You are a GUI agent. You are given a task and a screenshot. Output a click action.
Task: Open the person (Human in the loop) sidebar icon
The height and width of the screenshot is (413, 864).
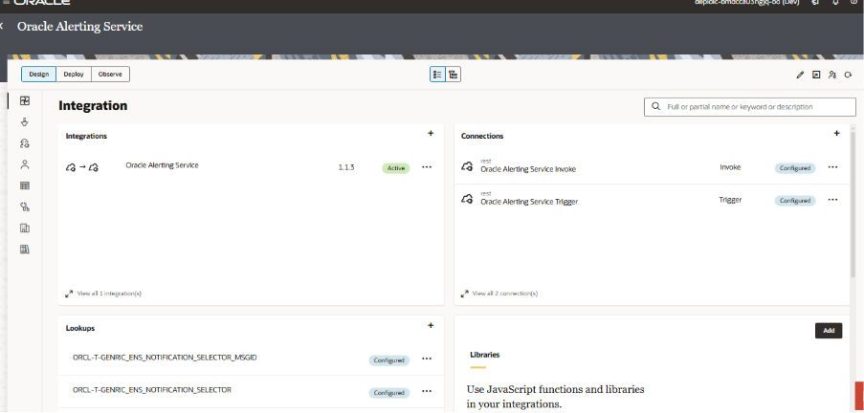point(24,164)
